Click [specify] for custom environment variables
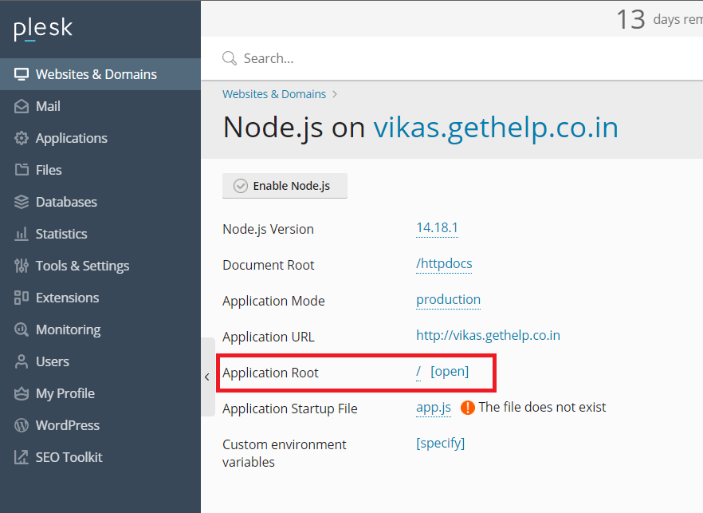703x513 pixels. tap(440, 444)
